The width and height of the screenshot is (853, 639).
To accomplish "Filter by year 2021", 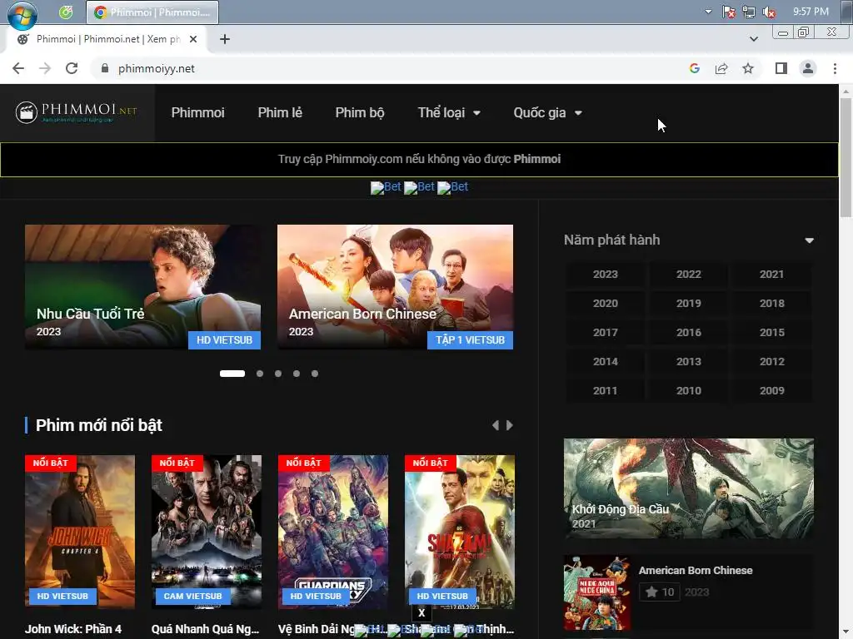I will [x=772, y=275].
